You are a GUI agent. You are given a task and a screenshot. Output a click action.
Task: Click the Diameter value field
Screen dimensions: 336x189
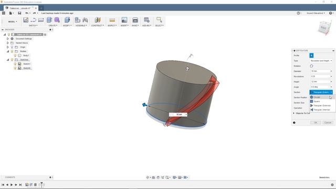pos(321,71)
